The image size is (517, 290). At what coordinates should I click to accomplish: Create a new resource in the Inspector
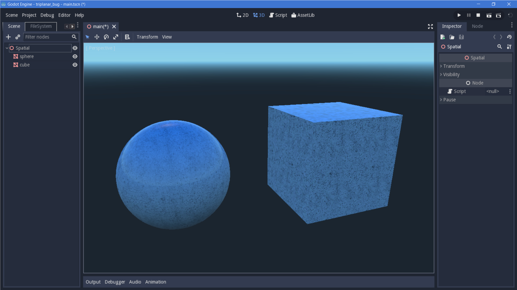pyautogui.click(x=442, y=37)
